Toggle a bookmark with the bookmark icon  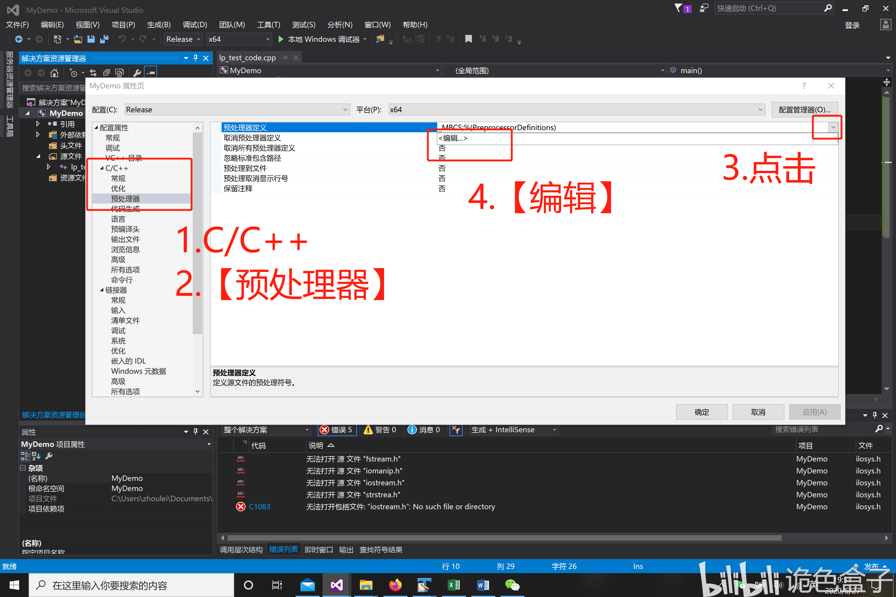click(468, 39)
